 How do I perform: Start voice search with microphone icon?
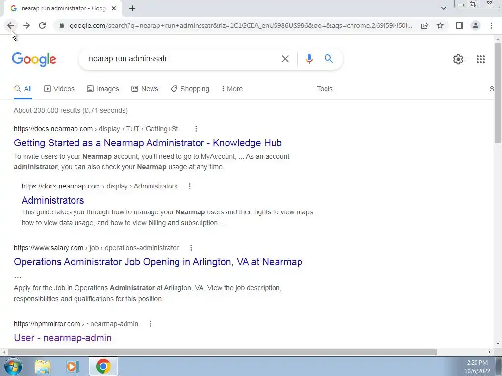click(309, 59)
